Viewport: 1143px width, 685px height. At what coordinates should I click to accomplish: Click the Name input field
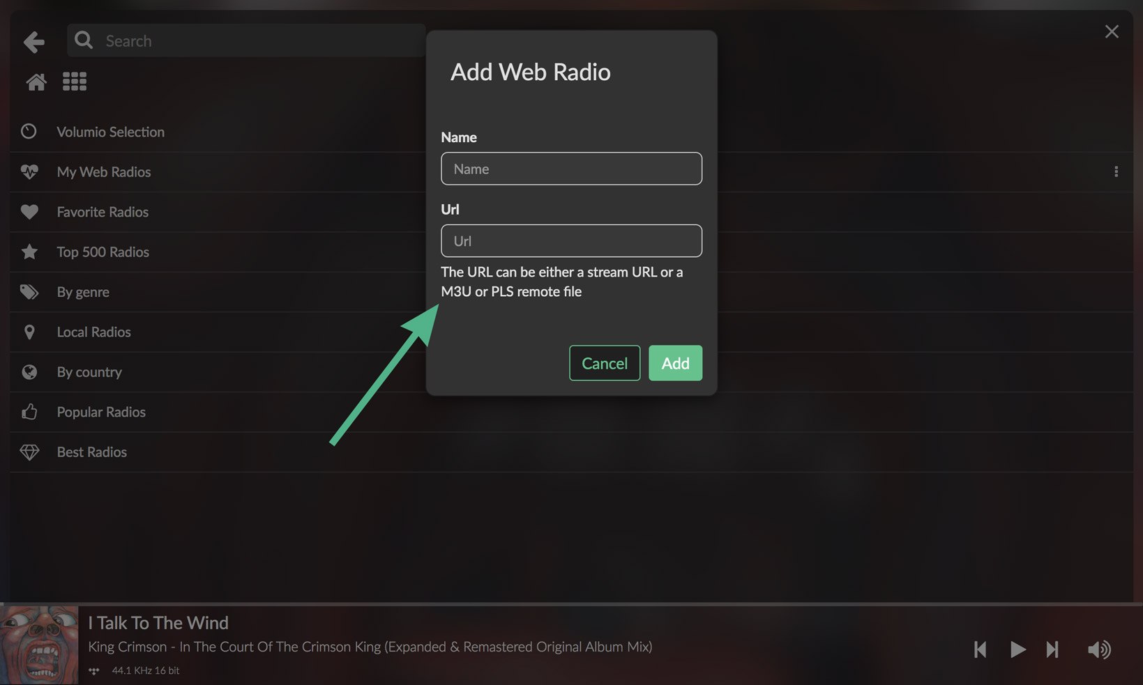click(x=571, y=169)
